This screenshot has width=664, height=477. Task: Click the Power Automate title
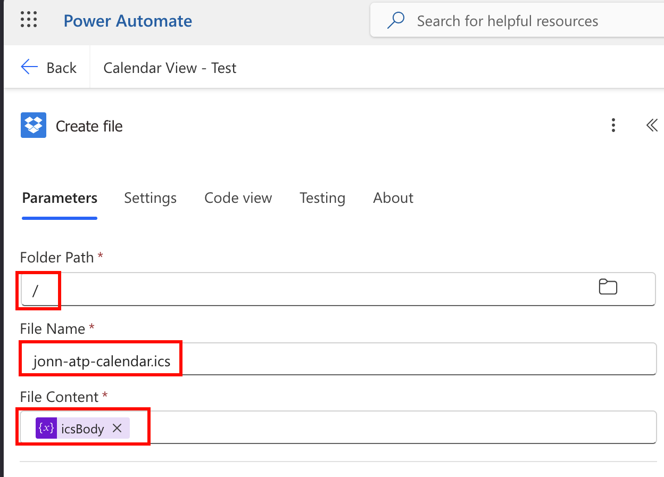128,21
